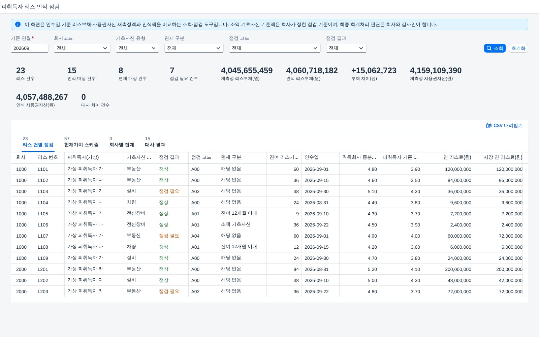The width and height of the screenshot is (539, 337).
Task: Open the 회사코드 dropdown
Action: 82,48
